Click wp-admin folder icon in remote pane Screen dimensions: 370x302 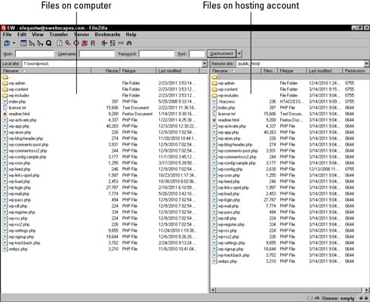pyautogui.click(x=214, y=83)
